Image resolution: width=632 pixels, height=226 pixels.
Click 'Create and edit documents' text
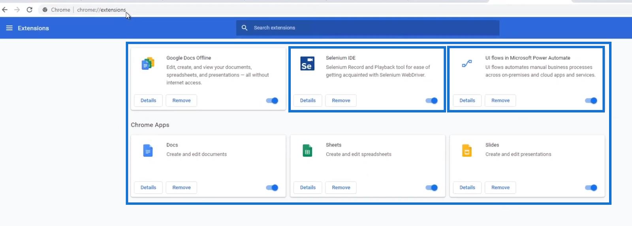point(196,154)
